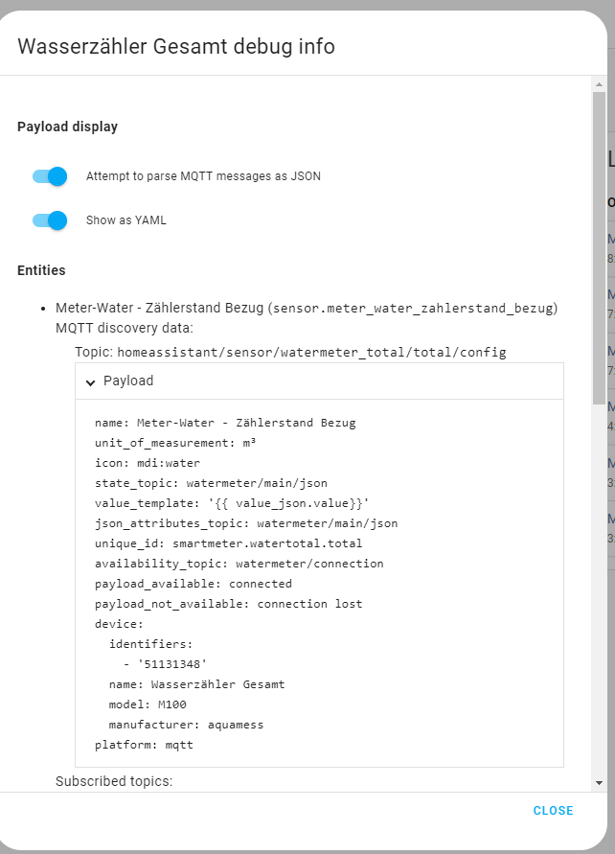Click the CLOSE button
615x854 pixels.
[553, 810]
